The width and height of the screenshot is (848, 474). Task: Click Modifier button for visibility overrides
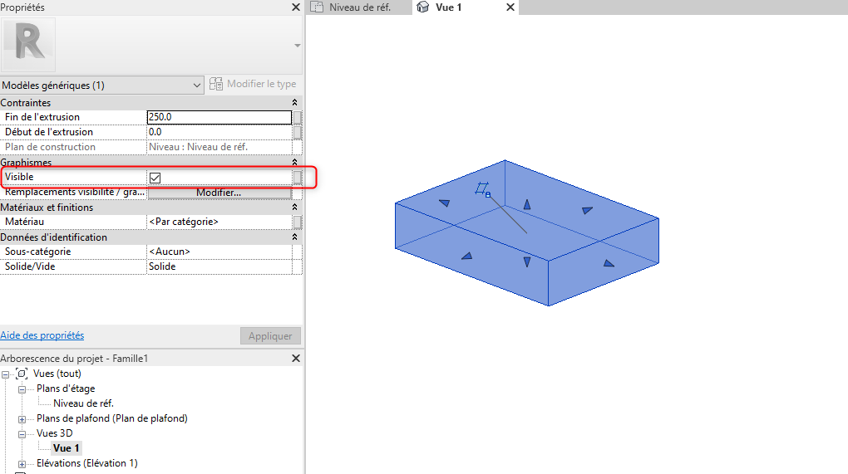(x=219, y=193)
